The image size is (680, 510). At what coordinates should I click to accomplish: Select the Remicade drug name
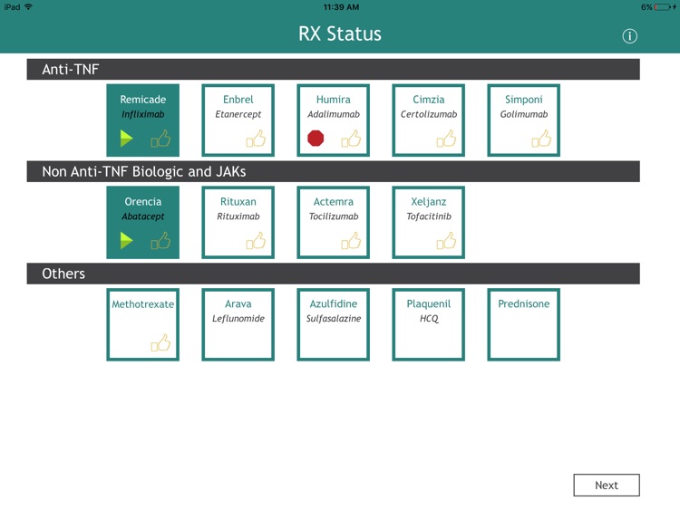tap(142, 100)
